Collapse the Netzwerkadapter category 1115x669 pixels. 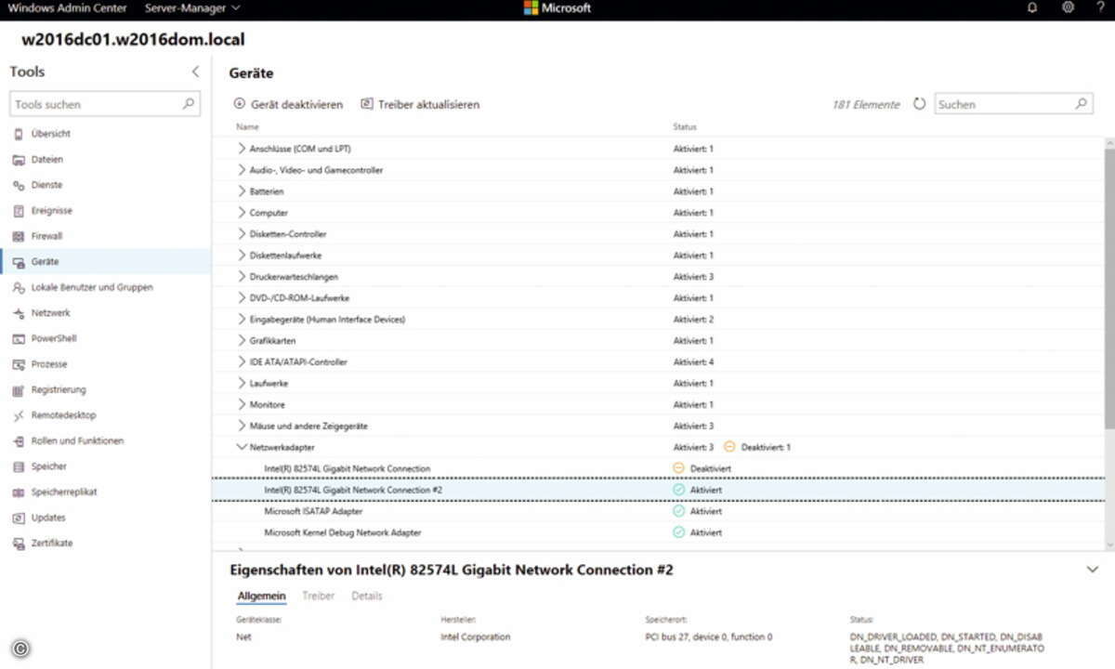[x=242, y=447]
